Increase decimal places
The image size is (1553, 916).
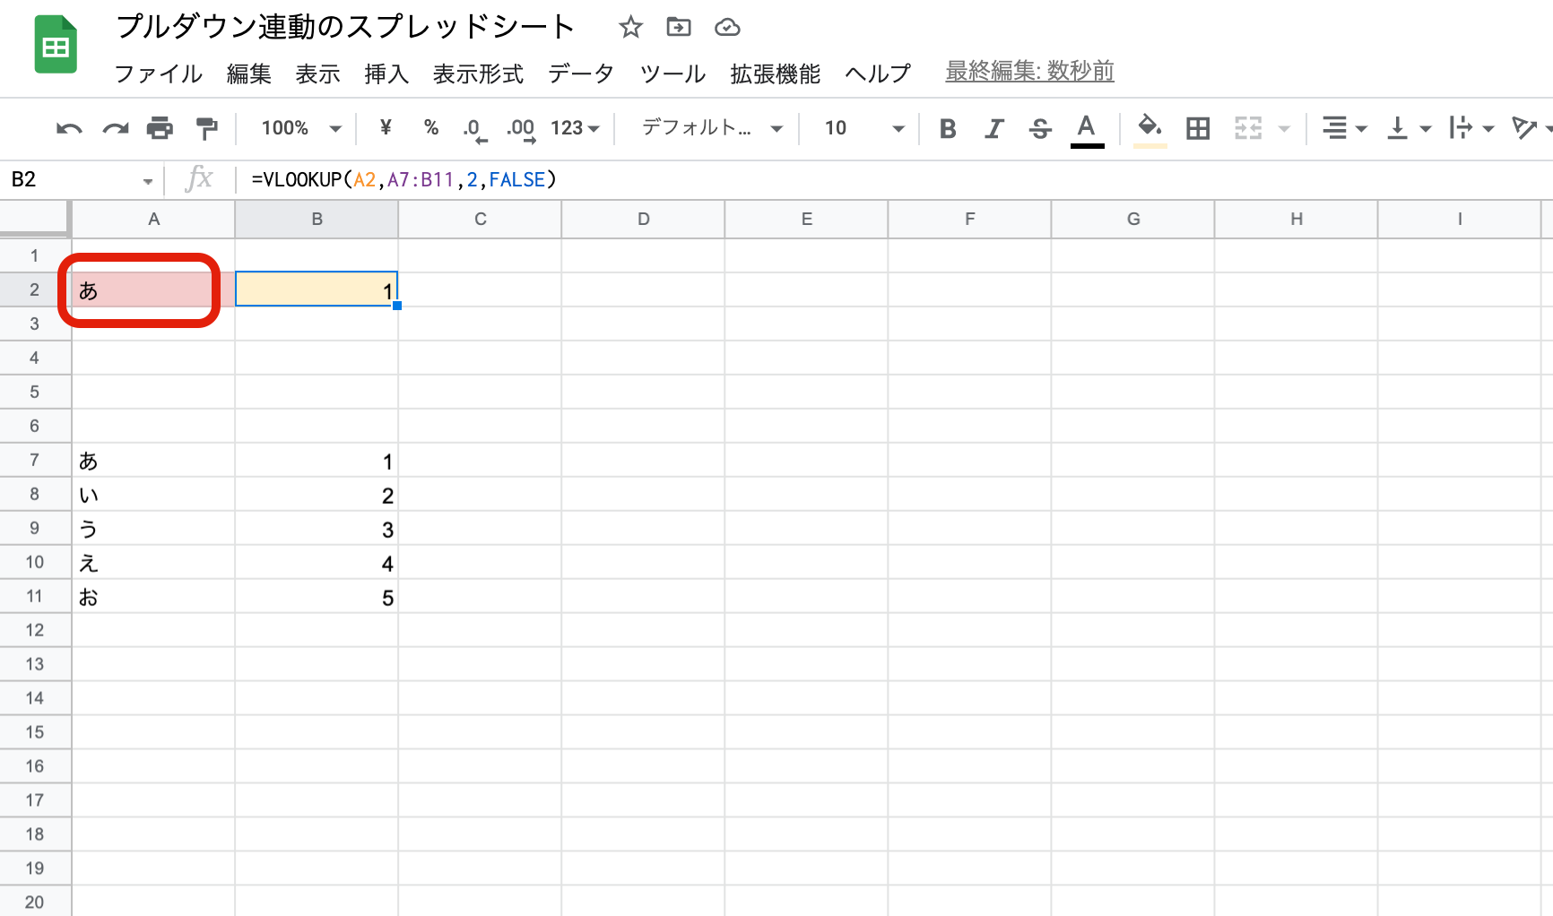click(521, 130)
